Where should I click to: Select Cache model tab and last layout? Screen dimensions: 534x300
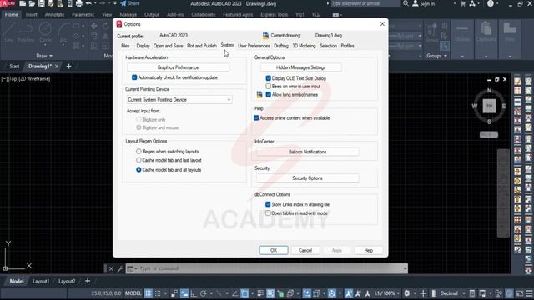139,160
